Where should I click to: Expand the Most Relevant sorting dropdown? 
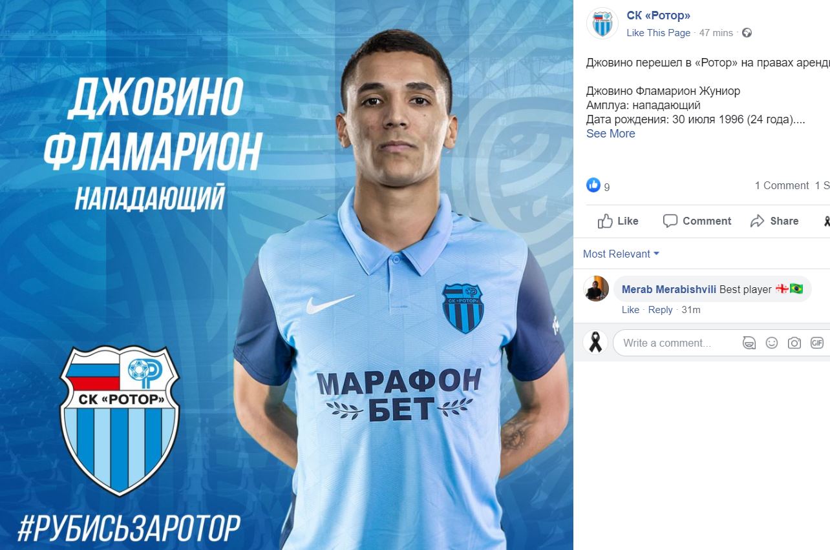[x=621, y=254]
